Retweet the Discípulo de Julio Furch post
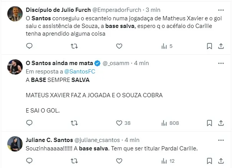The width and height of the screenshot is (232, 168). [x=75, y=46]
